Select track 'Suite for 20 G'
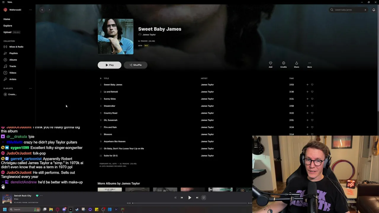 point(110,156)
